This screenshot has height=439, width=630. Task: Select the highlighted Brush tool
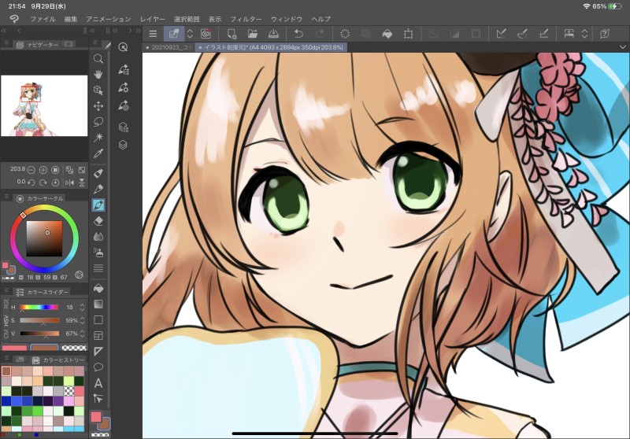[x=98, y=205]
